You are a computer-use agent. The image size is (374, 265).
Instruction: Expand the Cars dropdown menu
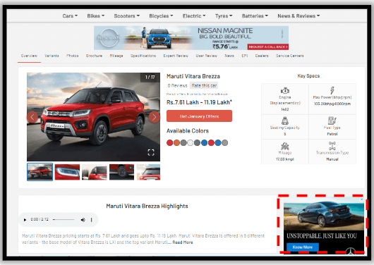tap(70, 16)
